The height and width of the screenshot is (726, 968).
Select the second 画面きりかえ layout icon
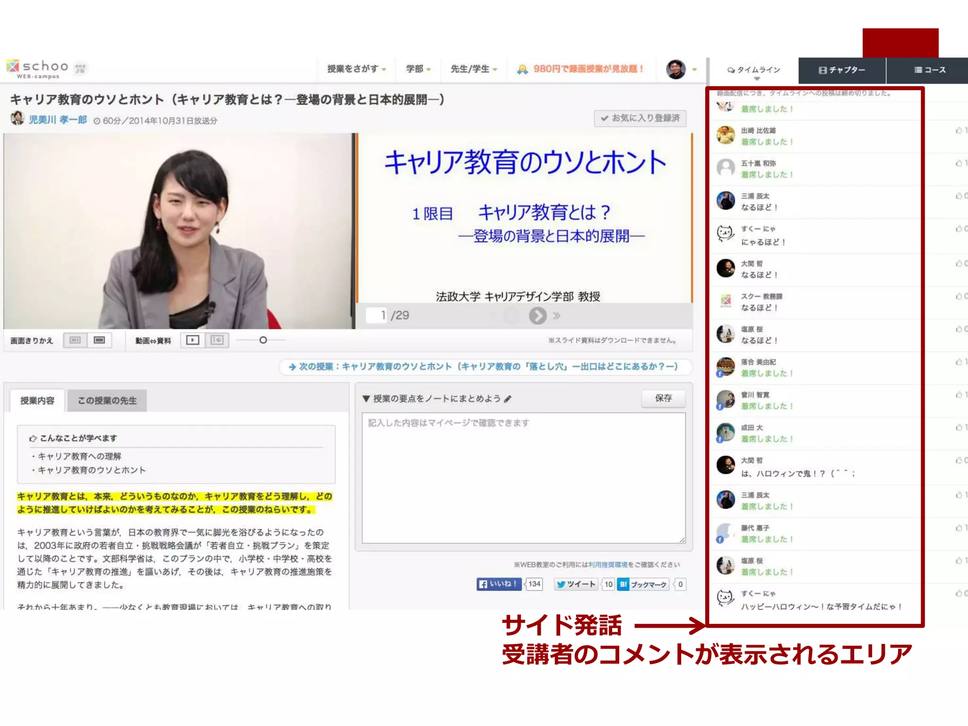click(99, 340)
